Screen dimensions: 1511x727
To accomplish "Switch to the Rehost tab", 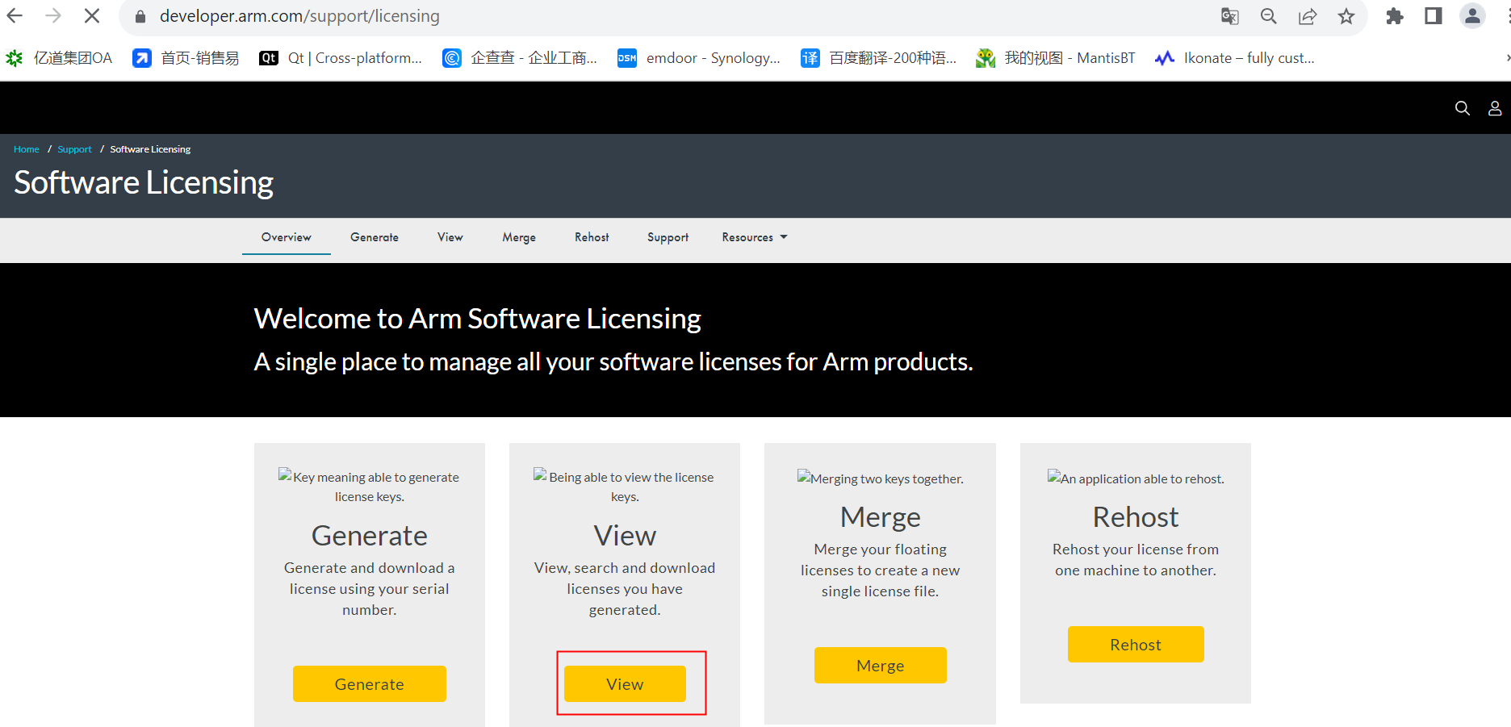I will (x=592, y=237).
